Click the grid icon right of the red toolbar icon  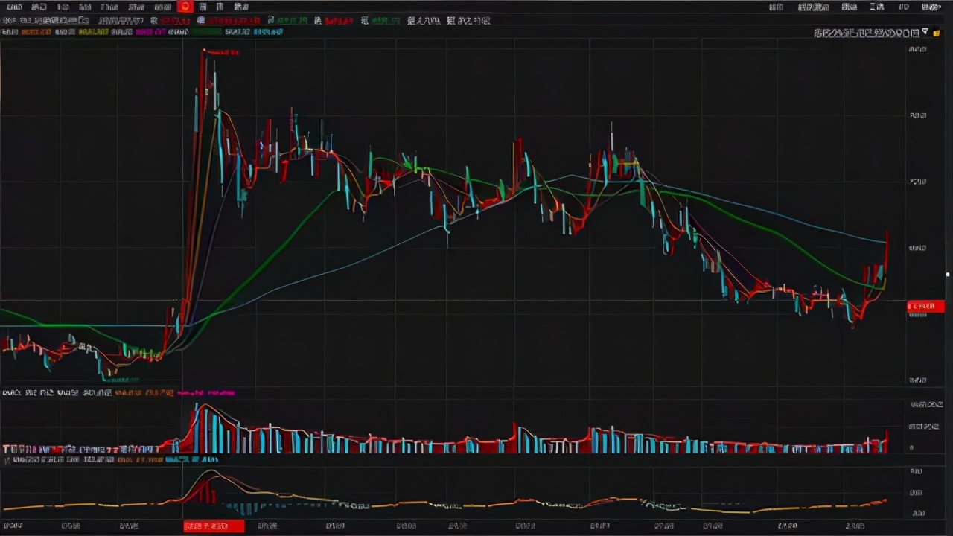203,7
